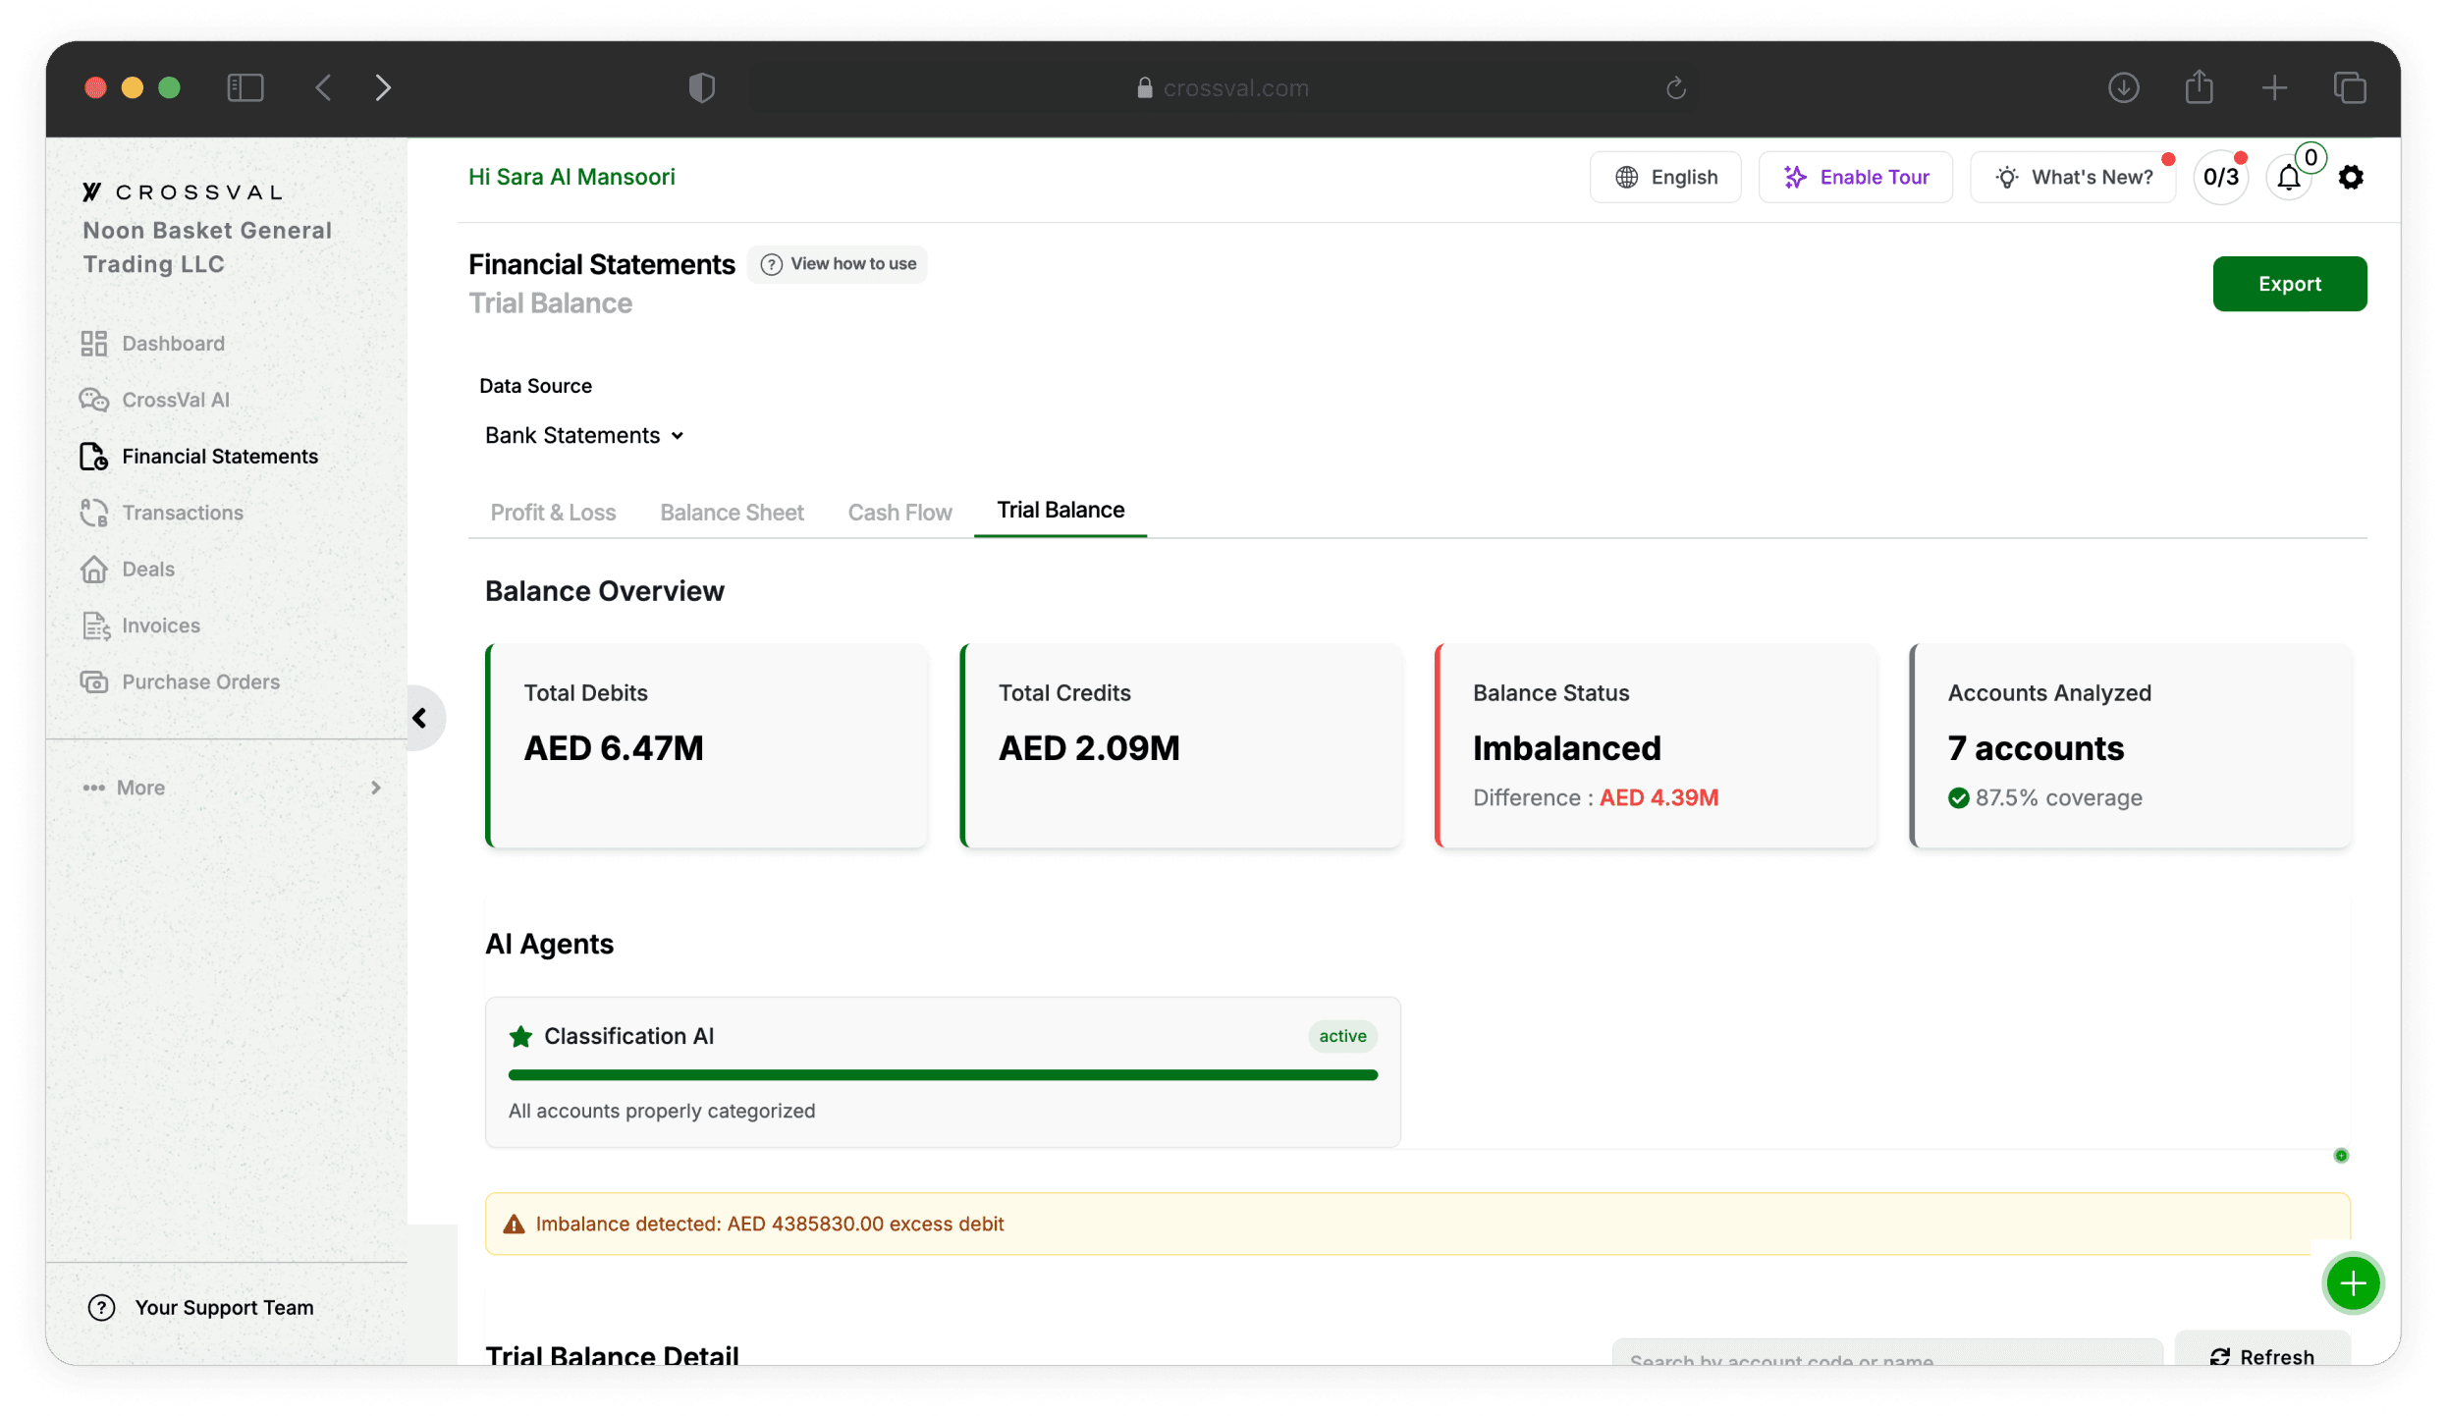Click the 0/3 progress badge
Image resolution: width=2447 pixels, height=1416 pixels.
[2221, 178]
